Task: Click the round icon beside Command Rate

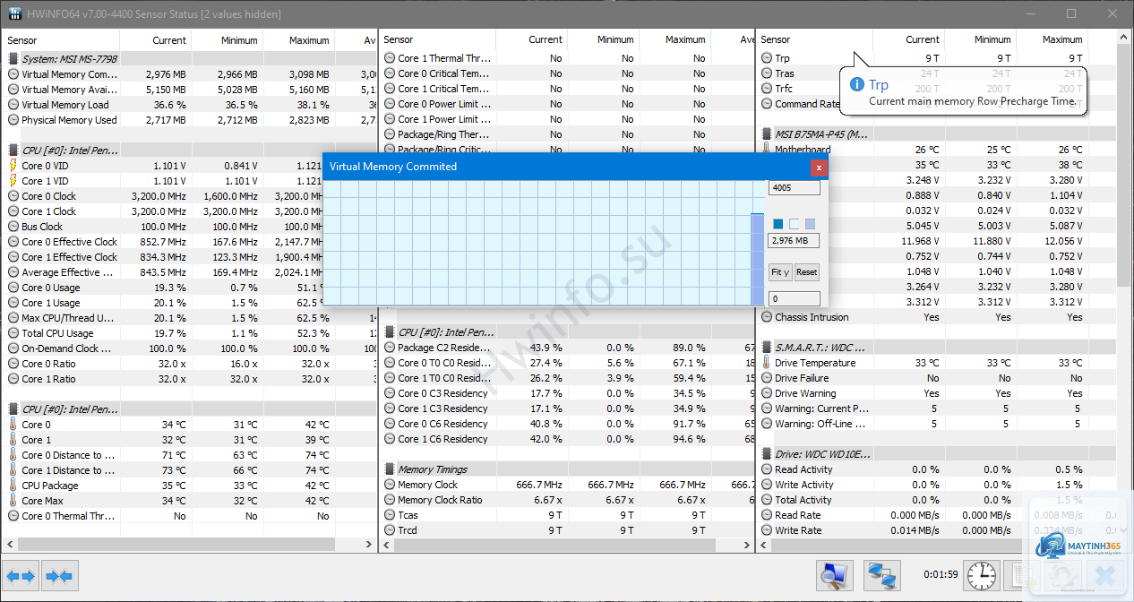Action: [x=768, y=104]
